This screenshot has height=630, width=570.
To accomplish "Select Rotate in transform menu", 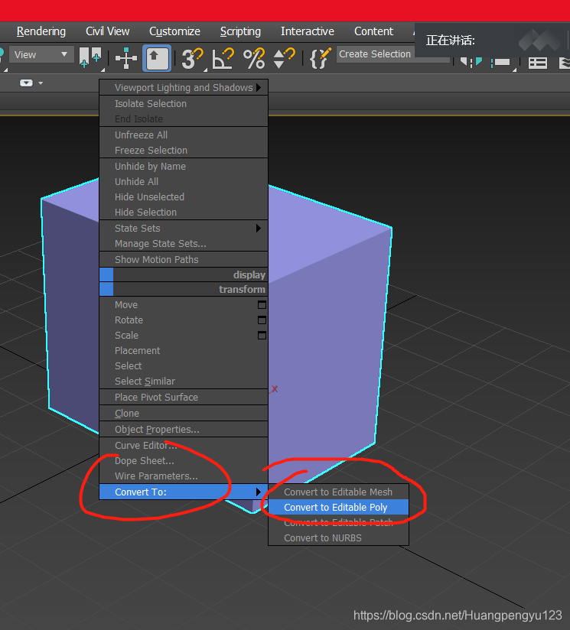I will point(129,320).
